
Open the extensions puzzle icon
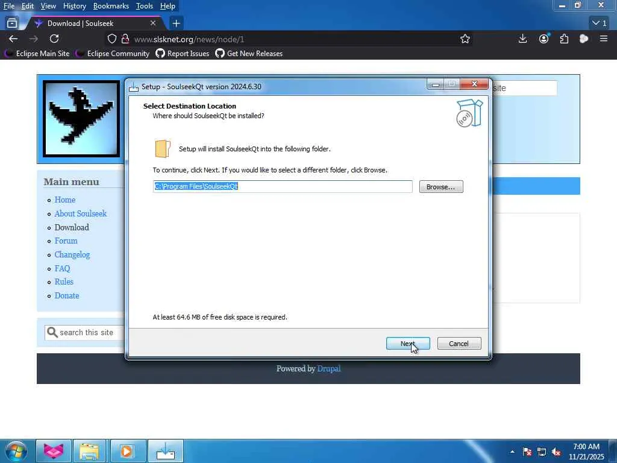click(x=564, y=39)
